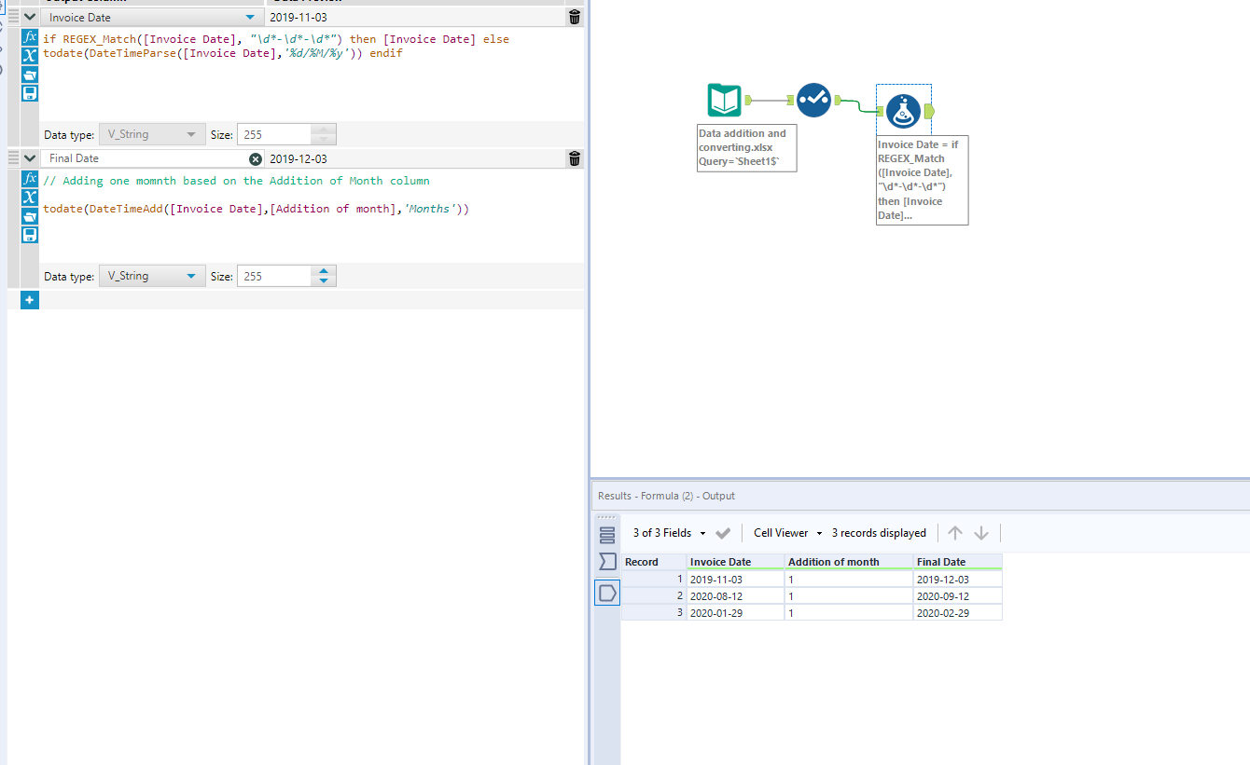The height and width of the screenshot is (765, 1250).
Task: Click the down navigation arrow in Results toolbar
Action: pos(981,532)
